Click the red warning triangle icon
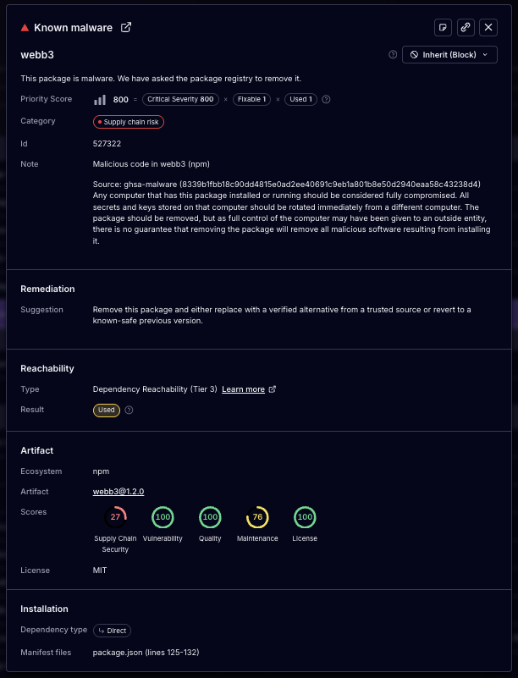 pos(25,28)
